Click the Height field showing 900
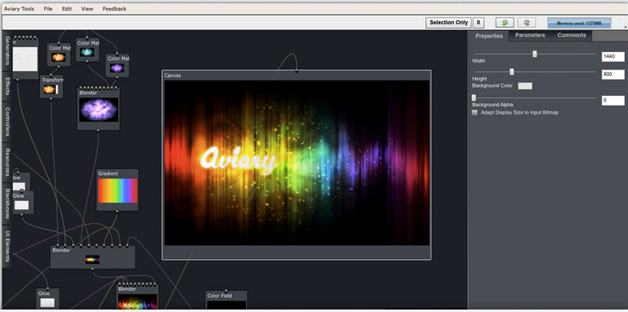 (613, 74)
